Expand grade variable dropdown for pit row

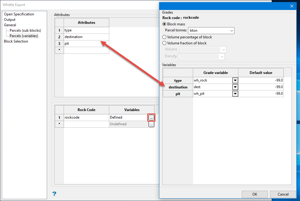[x=235, y=94]
